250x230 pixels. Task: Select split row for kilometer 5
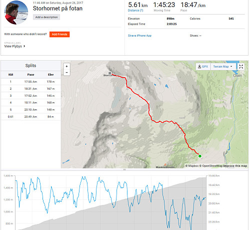click(x=31, y=110)
